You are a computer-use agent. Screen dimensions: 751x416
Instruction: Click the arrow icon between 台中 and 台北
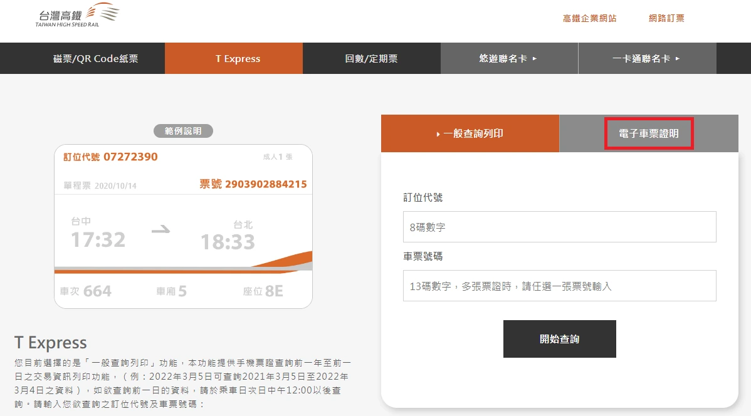(161, 230)
